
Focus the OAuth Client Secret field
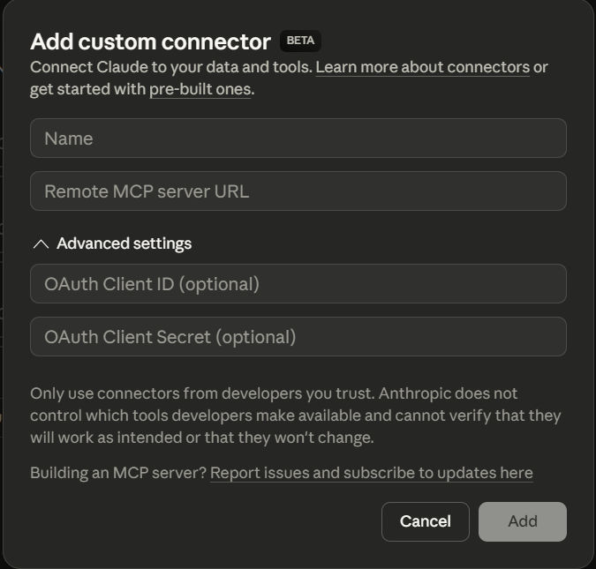(298, 337)
